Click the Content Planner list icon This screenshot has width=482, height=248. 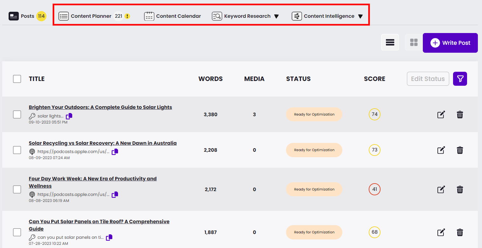pos(64,16)
